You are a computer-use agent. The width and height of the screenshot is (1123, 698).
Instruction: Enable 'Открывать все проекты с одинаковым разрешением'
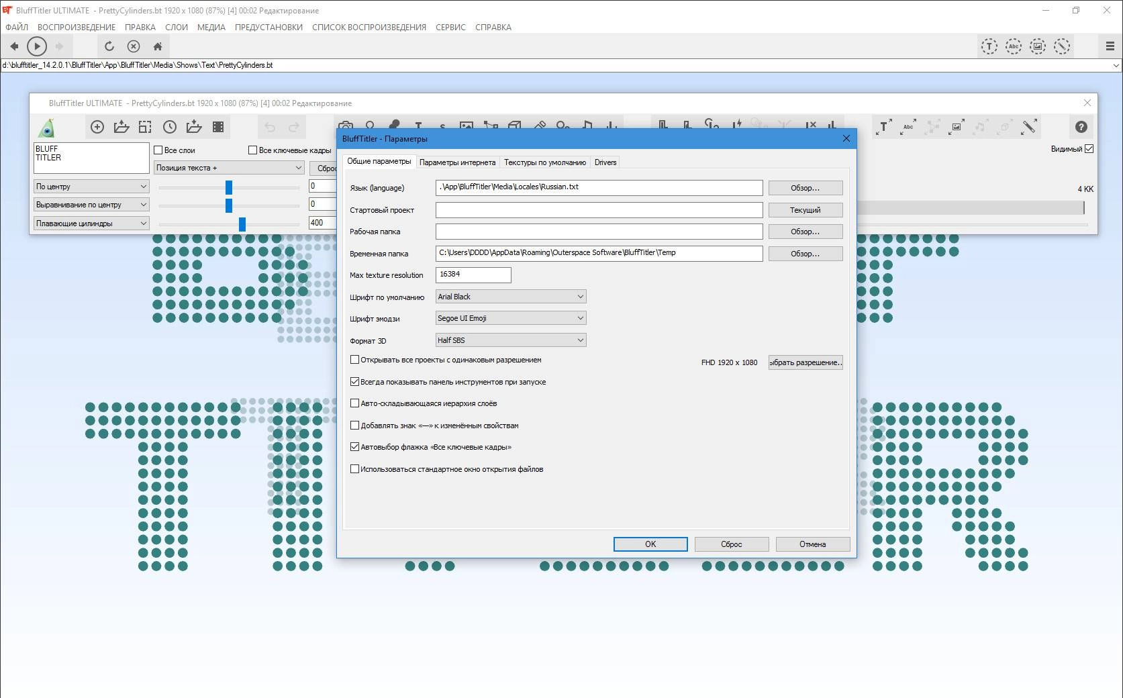tap(354, 360)
